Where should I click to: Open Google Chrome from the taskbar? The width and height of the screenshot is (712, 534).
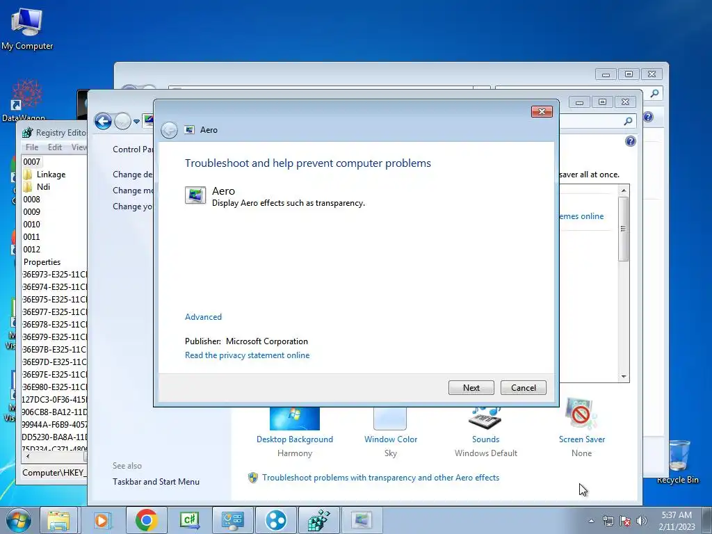[146, 520]
